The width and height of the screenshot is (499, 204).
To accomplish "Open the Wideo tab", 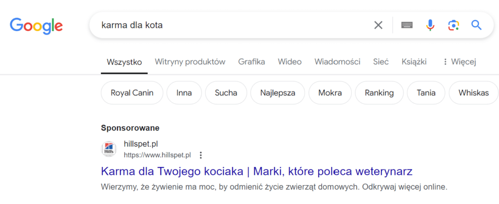I will coord(289,62).
